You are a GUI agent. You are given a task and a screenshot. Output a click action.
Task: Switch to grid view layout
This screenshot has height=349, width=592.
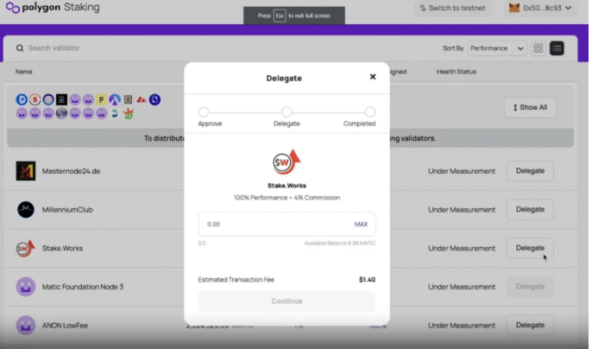[x=538, y=48]
